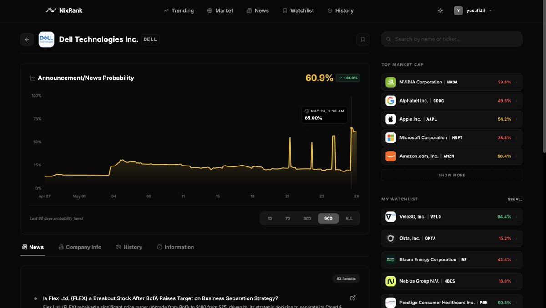Bookmark Dell to watchlist

point(363,39)
